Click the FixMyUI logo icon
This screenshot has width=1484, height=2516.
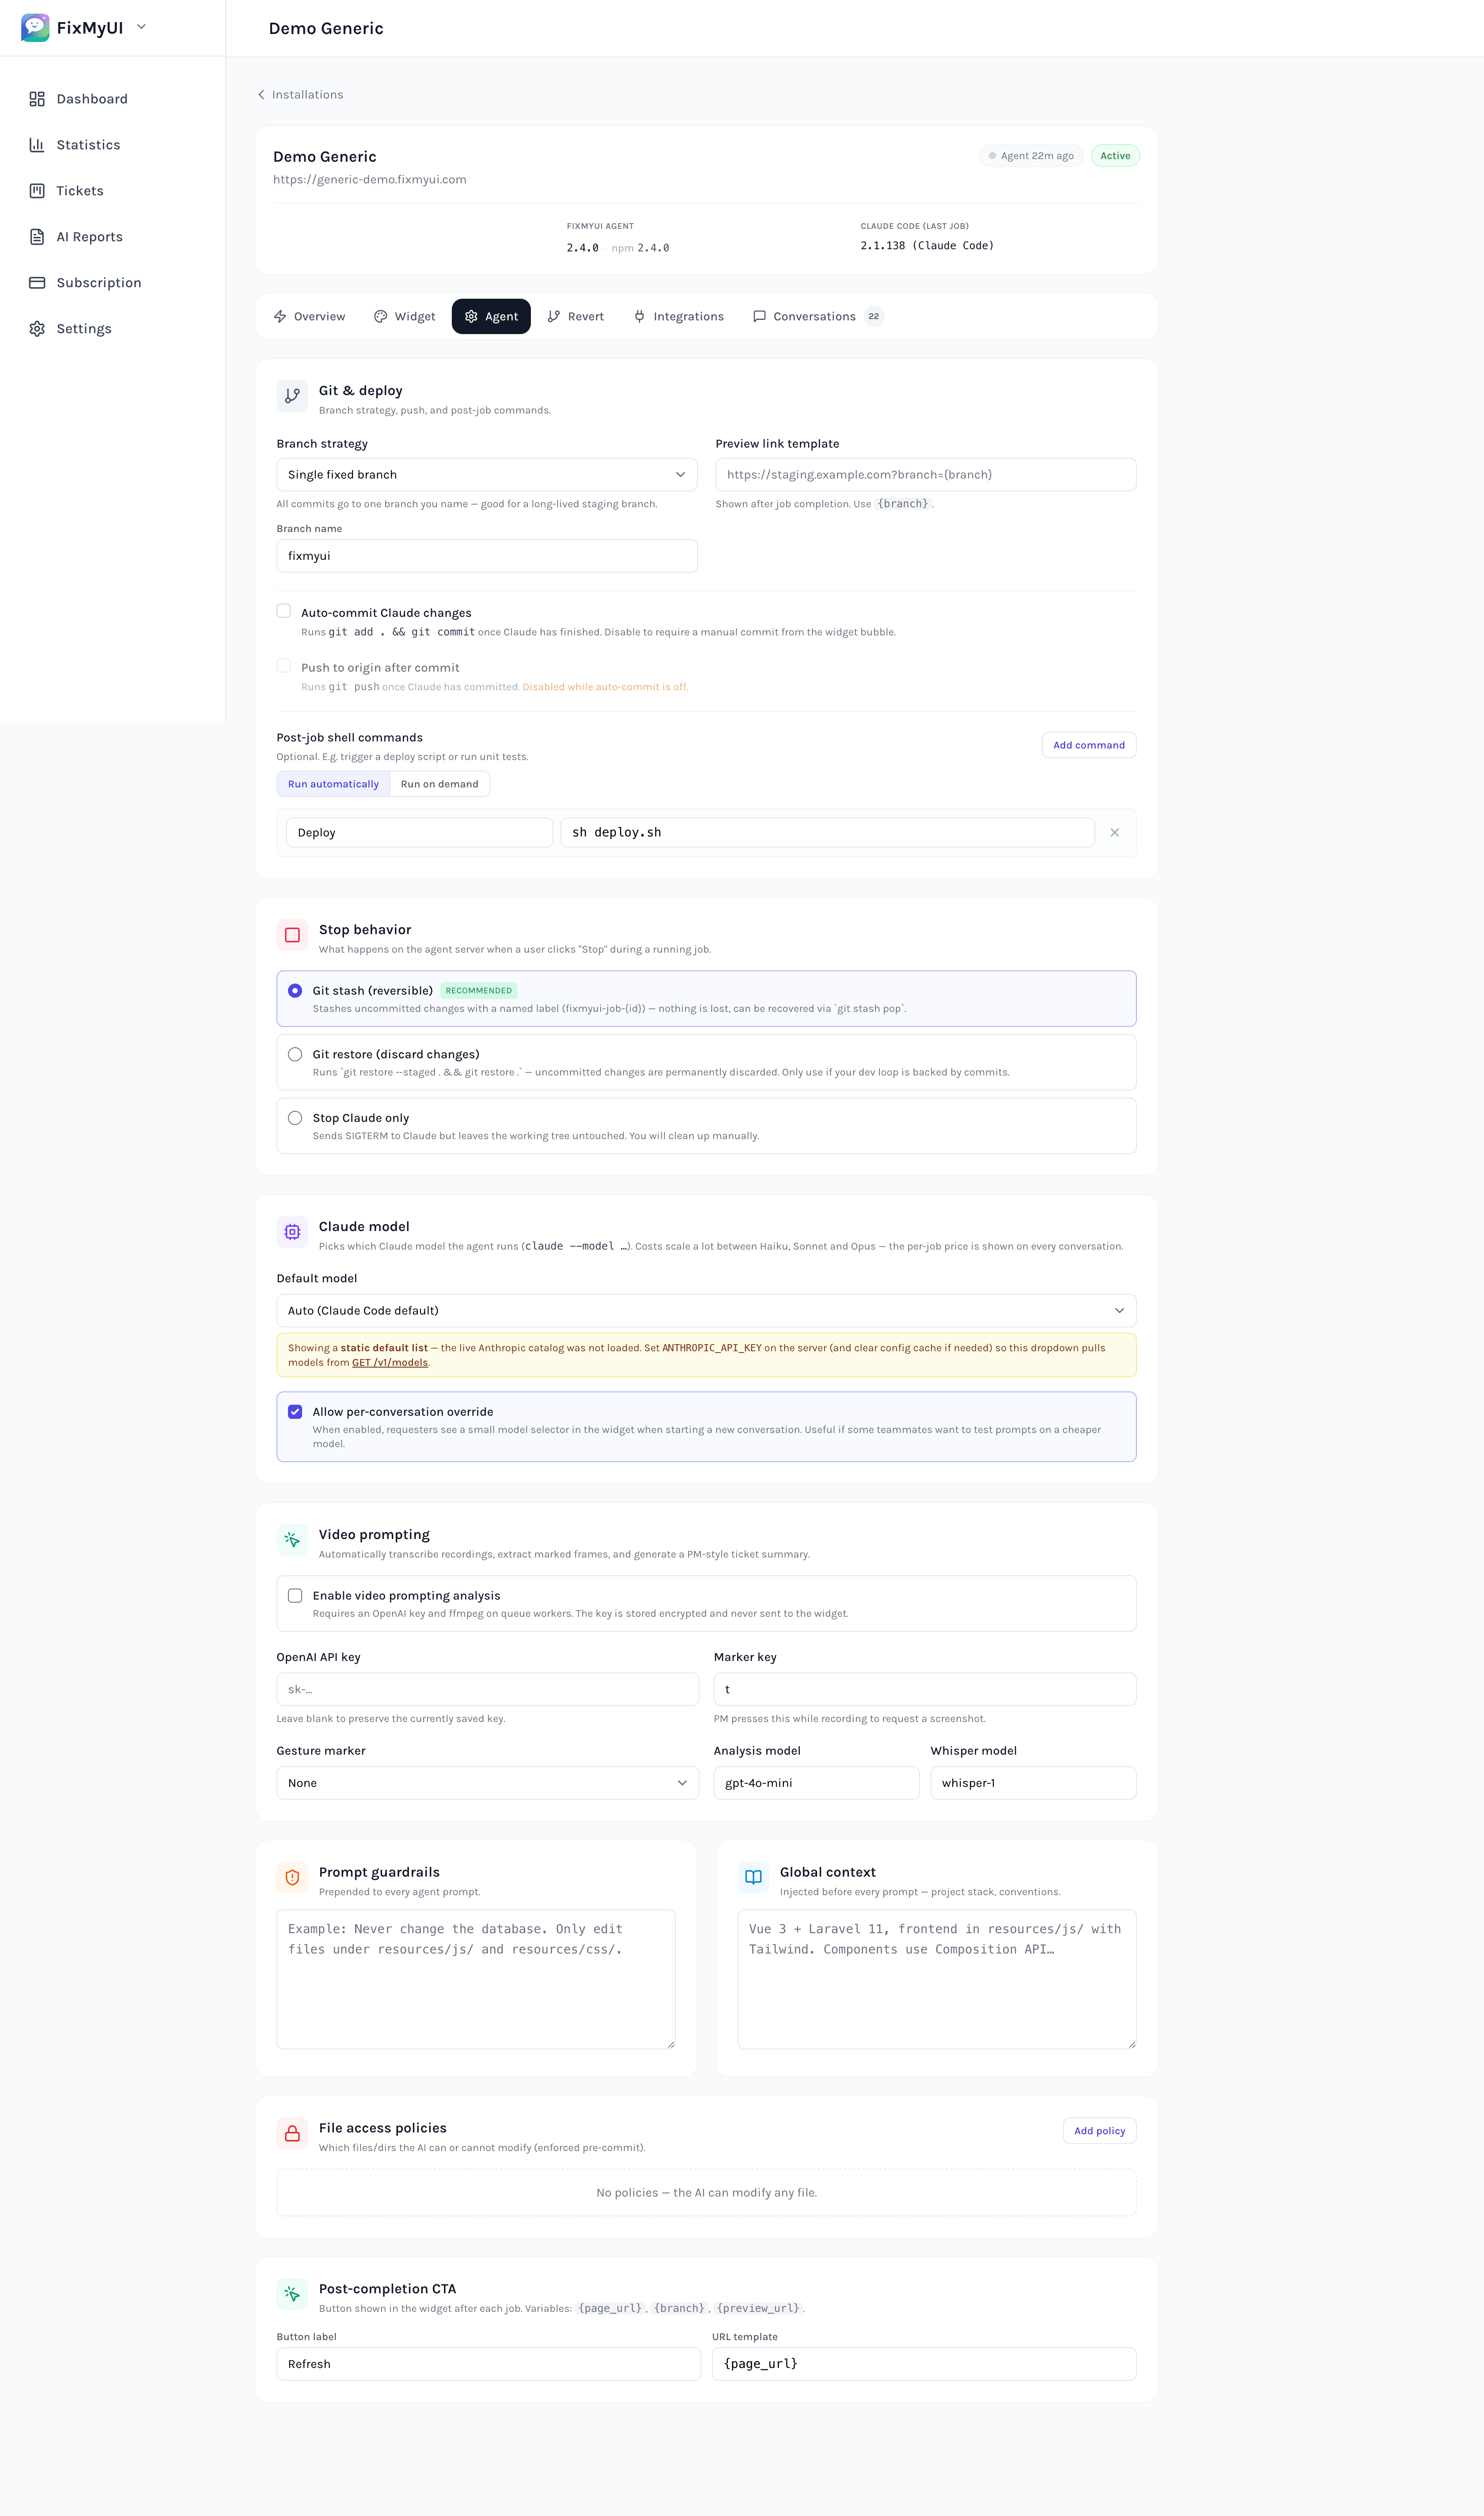pos(35,27)
